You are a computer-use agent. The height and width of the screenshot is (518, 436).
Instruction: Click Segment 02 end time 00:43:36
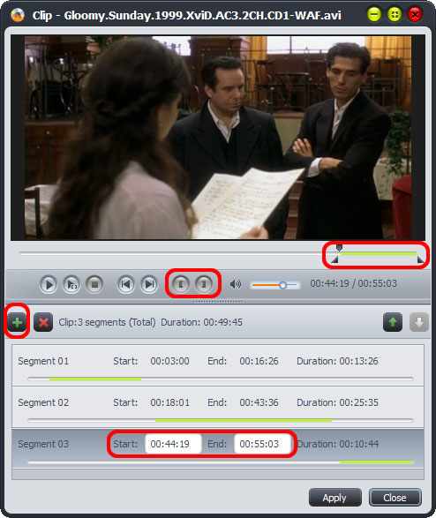point(259,402)
